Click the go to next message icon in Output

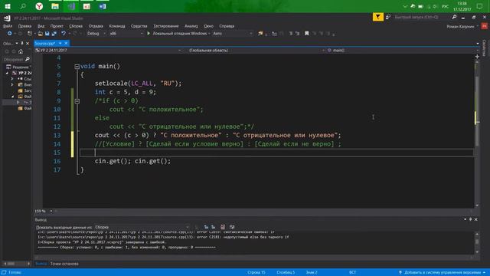tap(214, 227)
